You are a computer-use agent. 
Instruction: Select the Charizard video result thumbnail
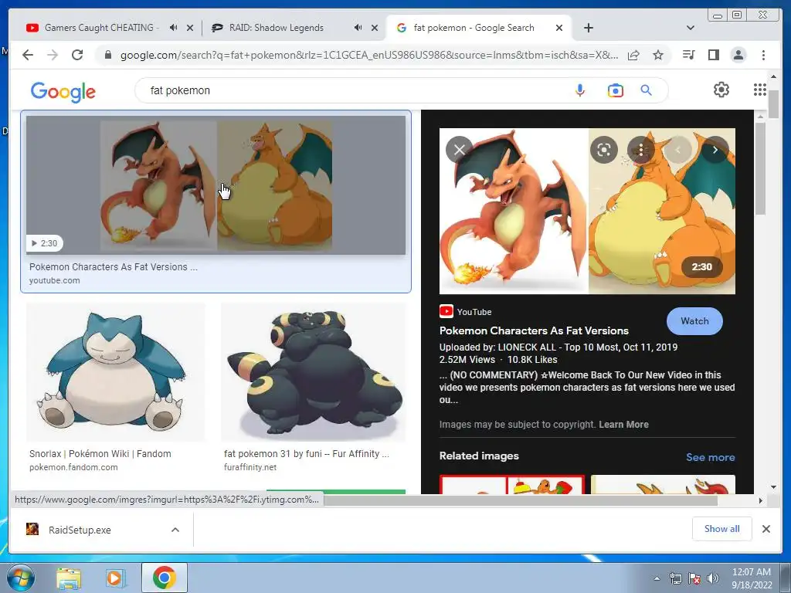click(x=216, y=185)
